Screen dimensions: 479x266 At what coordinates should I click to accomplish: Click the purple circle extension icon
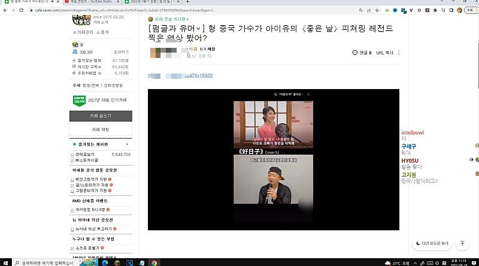coord(419,10)
